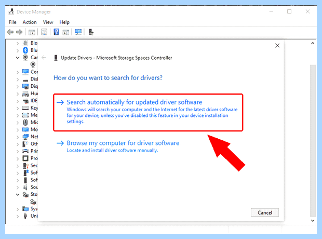322x239 pixels.
Task: Select the Pro(cessors) icon
Action: pos(25,158)
